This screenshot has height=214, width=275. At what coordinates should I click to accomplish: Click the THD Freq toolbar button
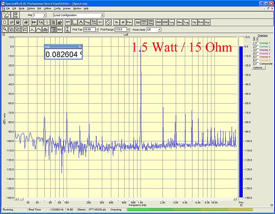[150, 22]
